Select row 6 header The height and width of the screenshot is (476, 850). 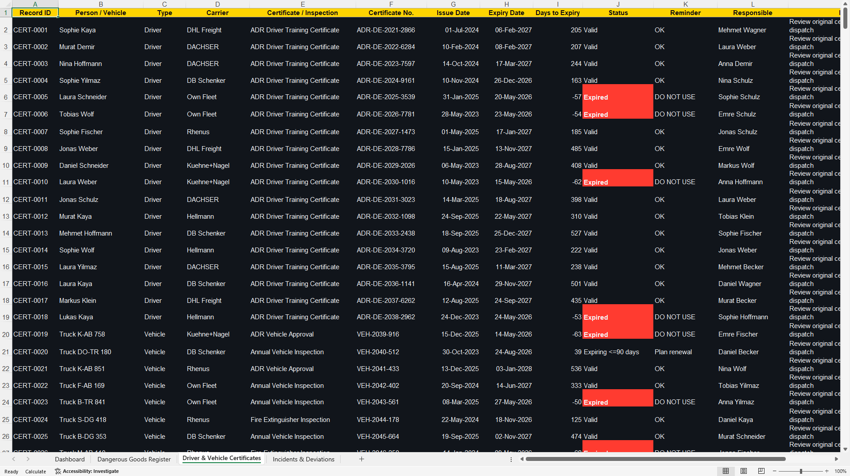click(6, 97)
